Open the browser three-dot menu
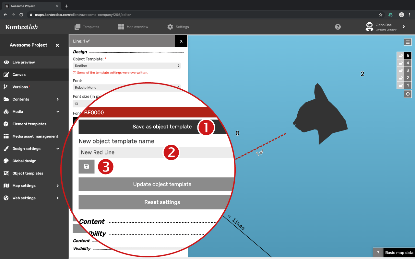 410,15
